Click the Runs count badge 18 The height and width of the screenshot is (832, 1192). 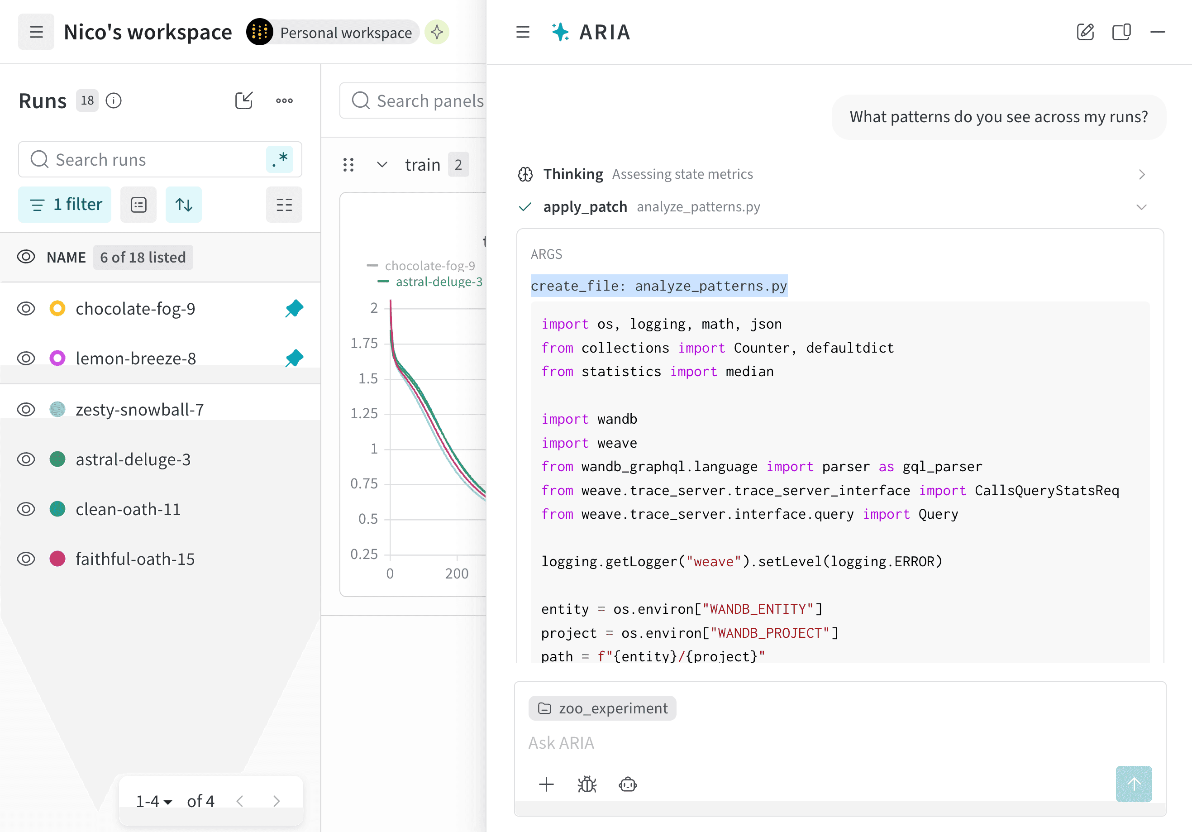[87, 100]
